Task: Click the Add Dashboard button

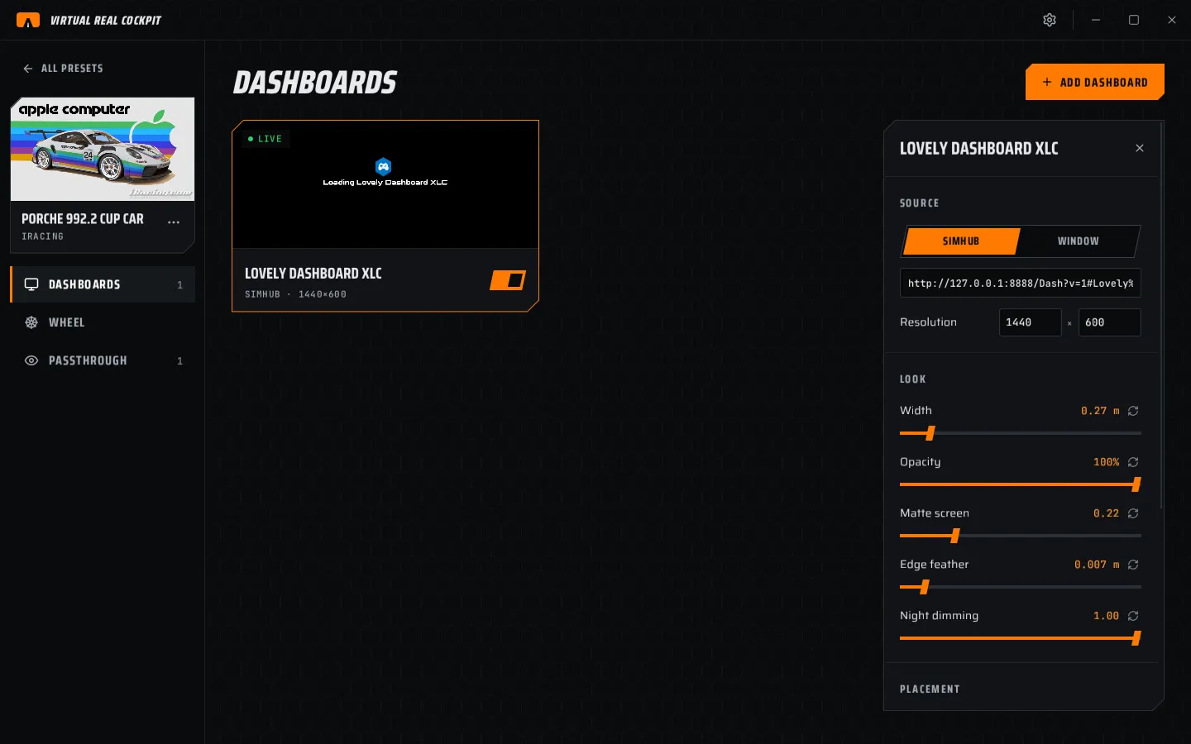Action: 1095,82
